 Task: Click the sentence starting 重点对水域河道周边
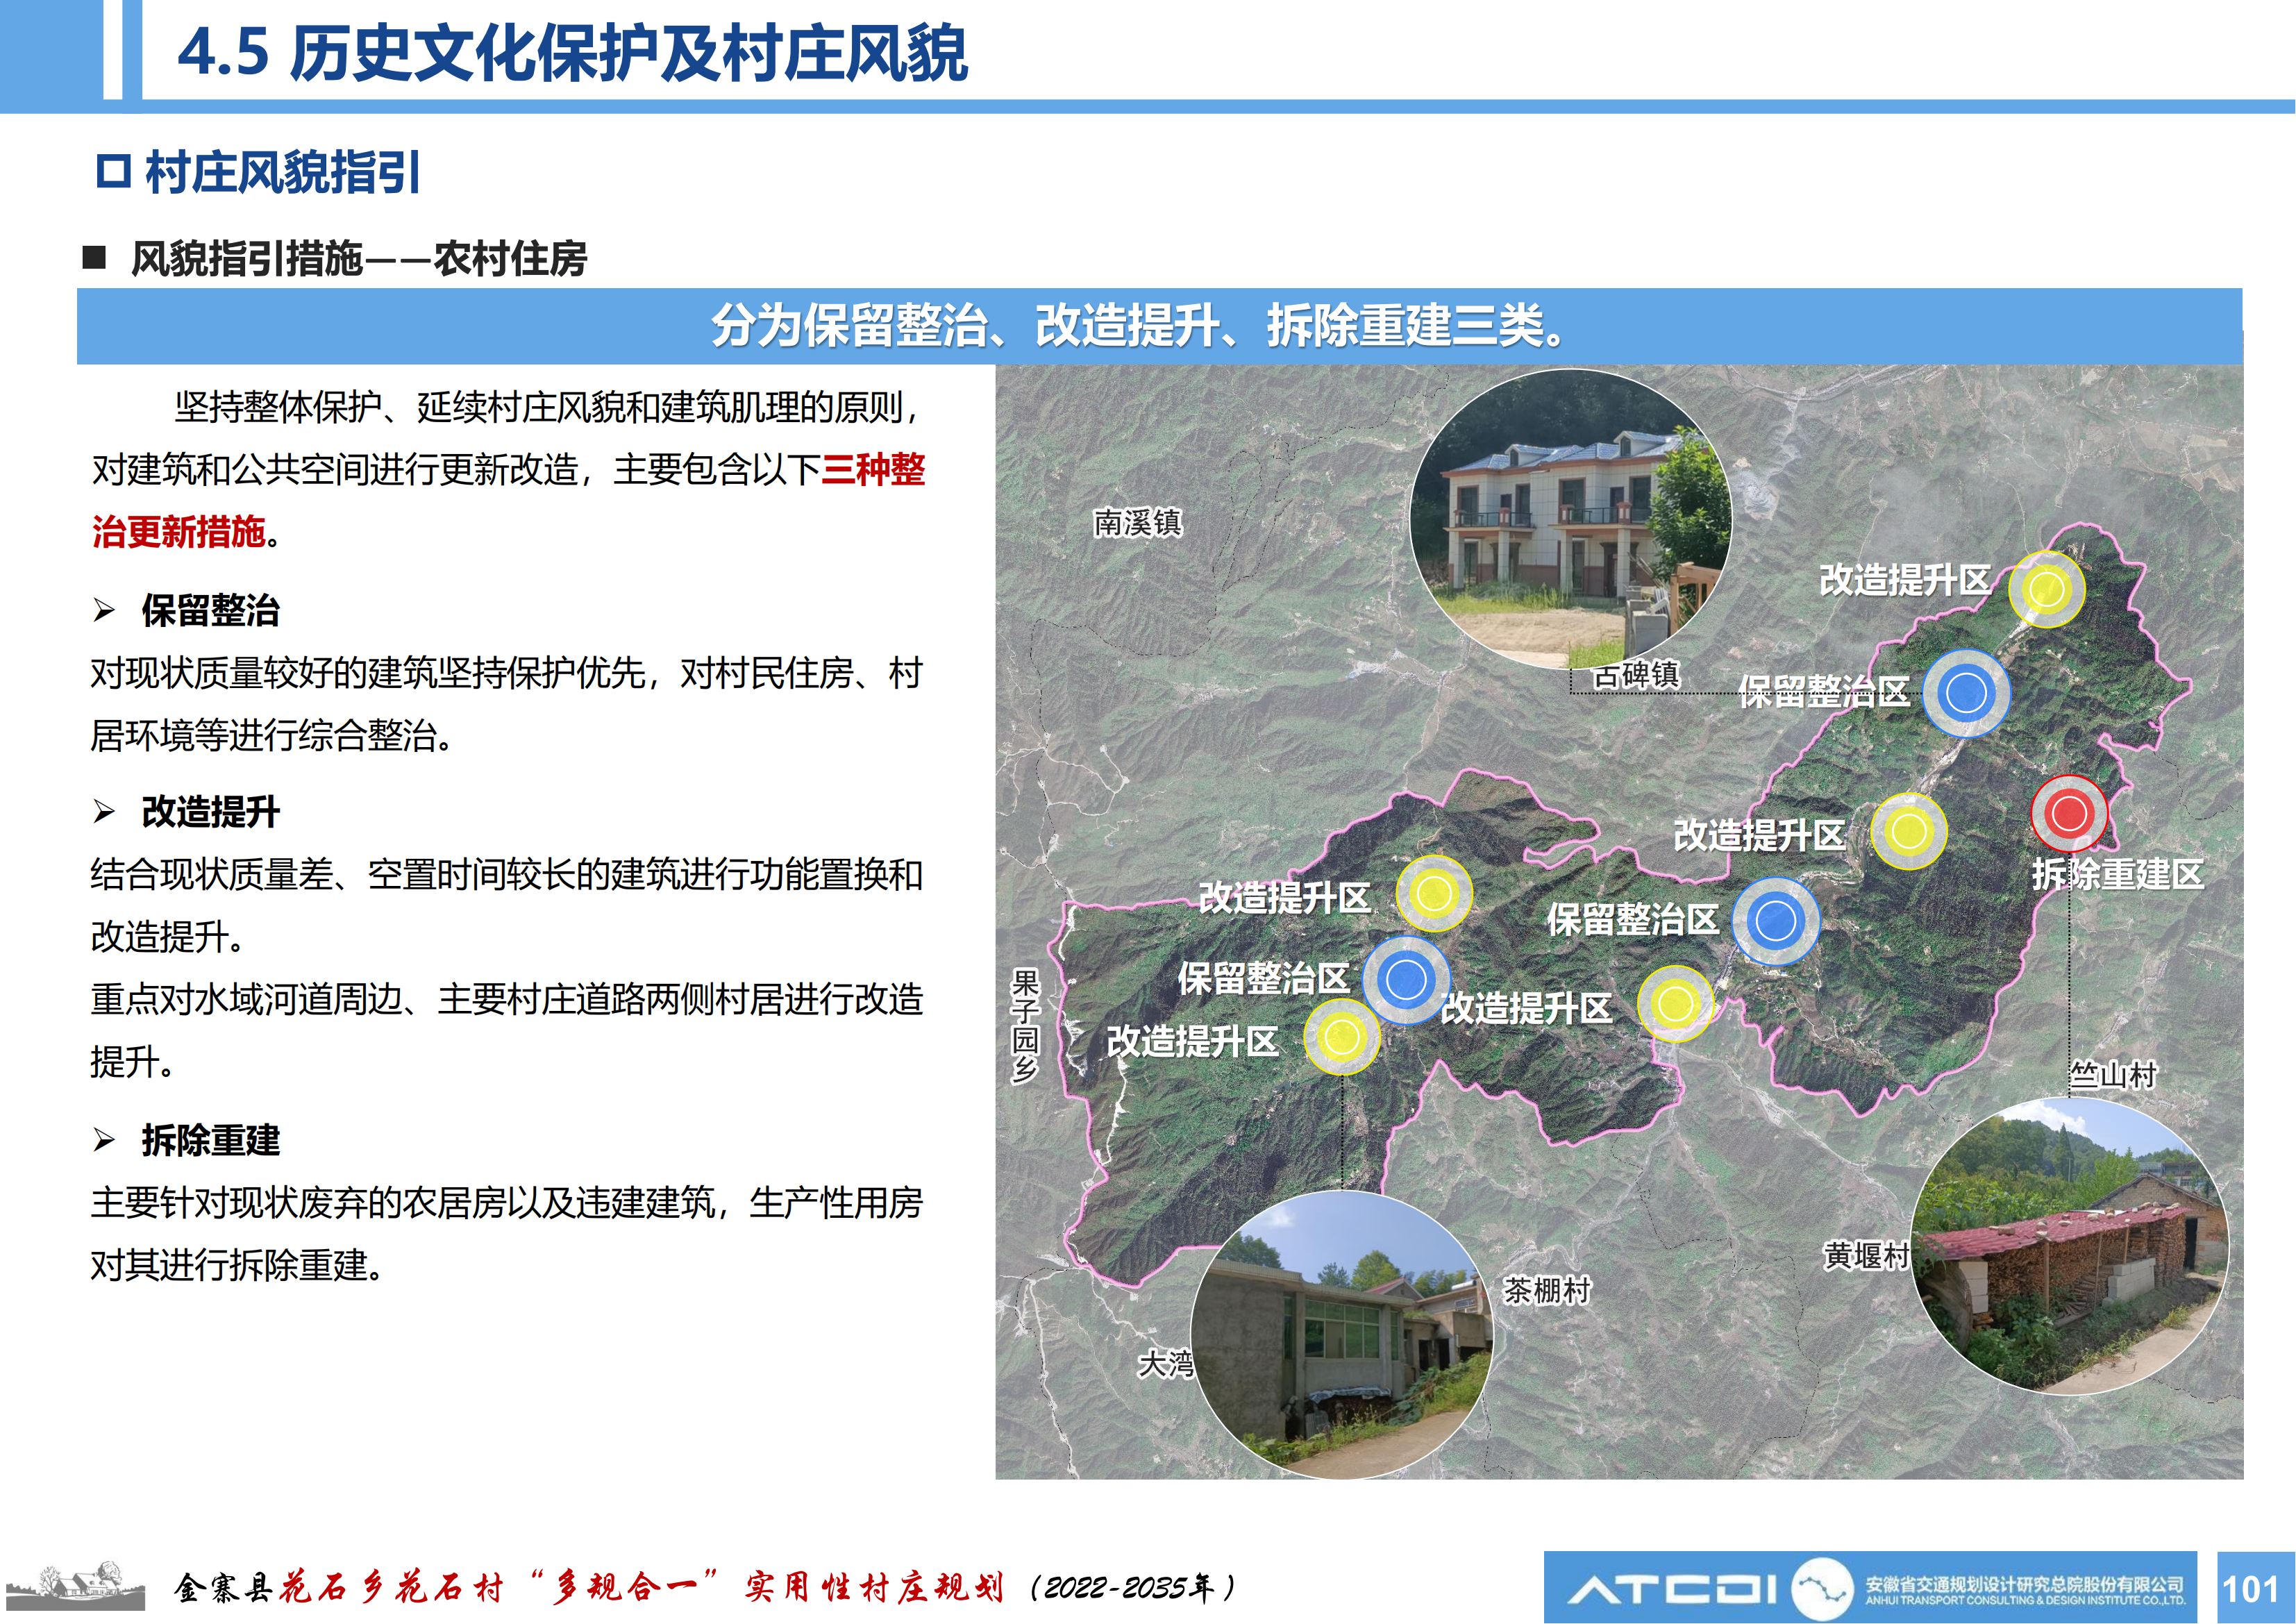pos(507,1030)
